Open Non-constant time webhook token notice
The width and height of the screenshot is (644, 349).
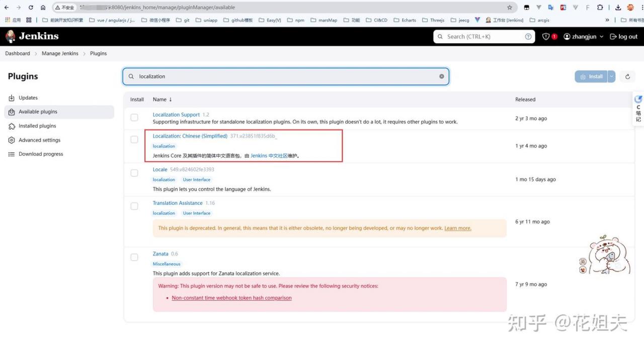coord(231,298)
